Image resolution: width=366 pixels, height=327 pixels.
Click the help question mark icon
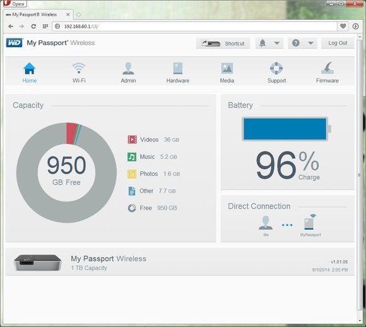[296, 43]
